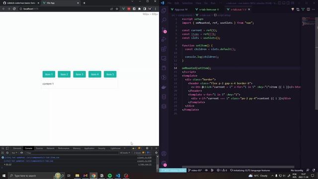Screen dimensions: 318x179
Task: Open the Chrome three-dot menu
Action: [x=156, y=9]
